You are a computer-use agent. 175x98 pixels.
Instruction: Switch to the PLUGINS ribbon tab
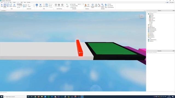pos(28,2)
